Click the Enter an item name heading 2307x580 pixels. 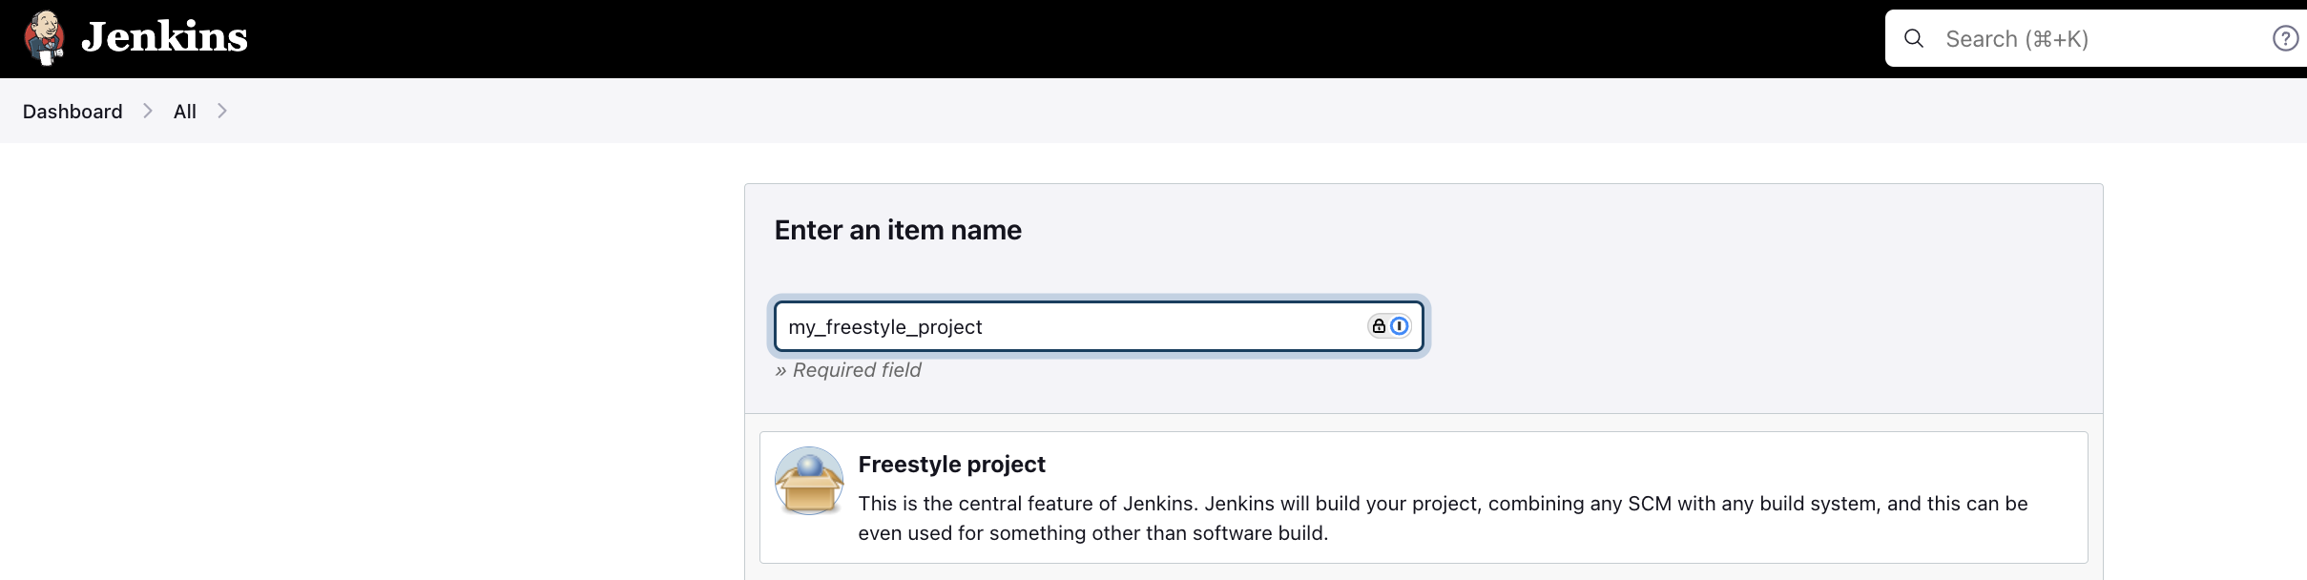coord(898,229)
